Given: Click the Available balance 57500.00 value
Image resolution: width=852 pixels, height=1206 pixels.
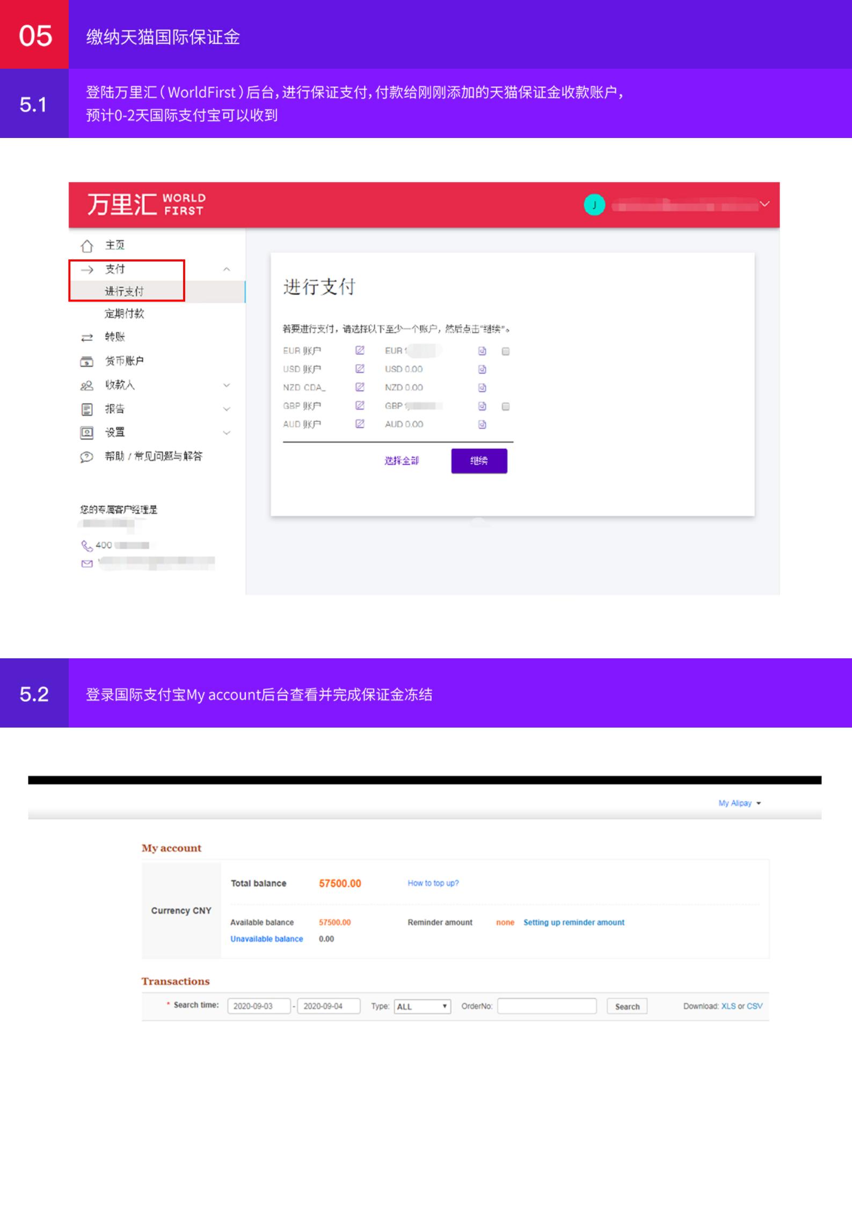Looking at the screenshot, I should [334, 922].
